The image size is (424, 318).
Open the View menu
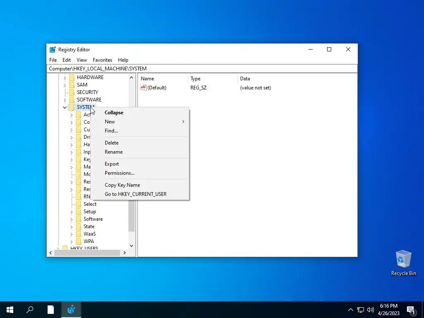[x=82, y=60]
